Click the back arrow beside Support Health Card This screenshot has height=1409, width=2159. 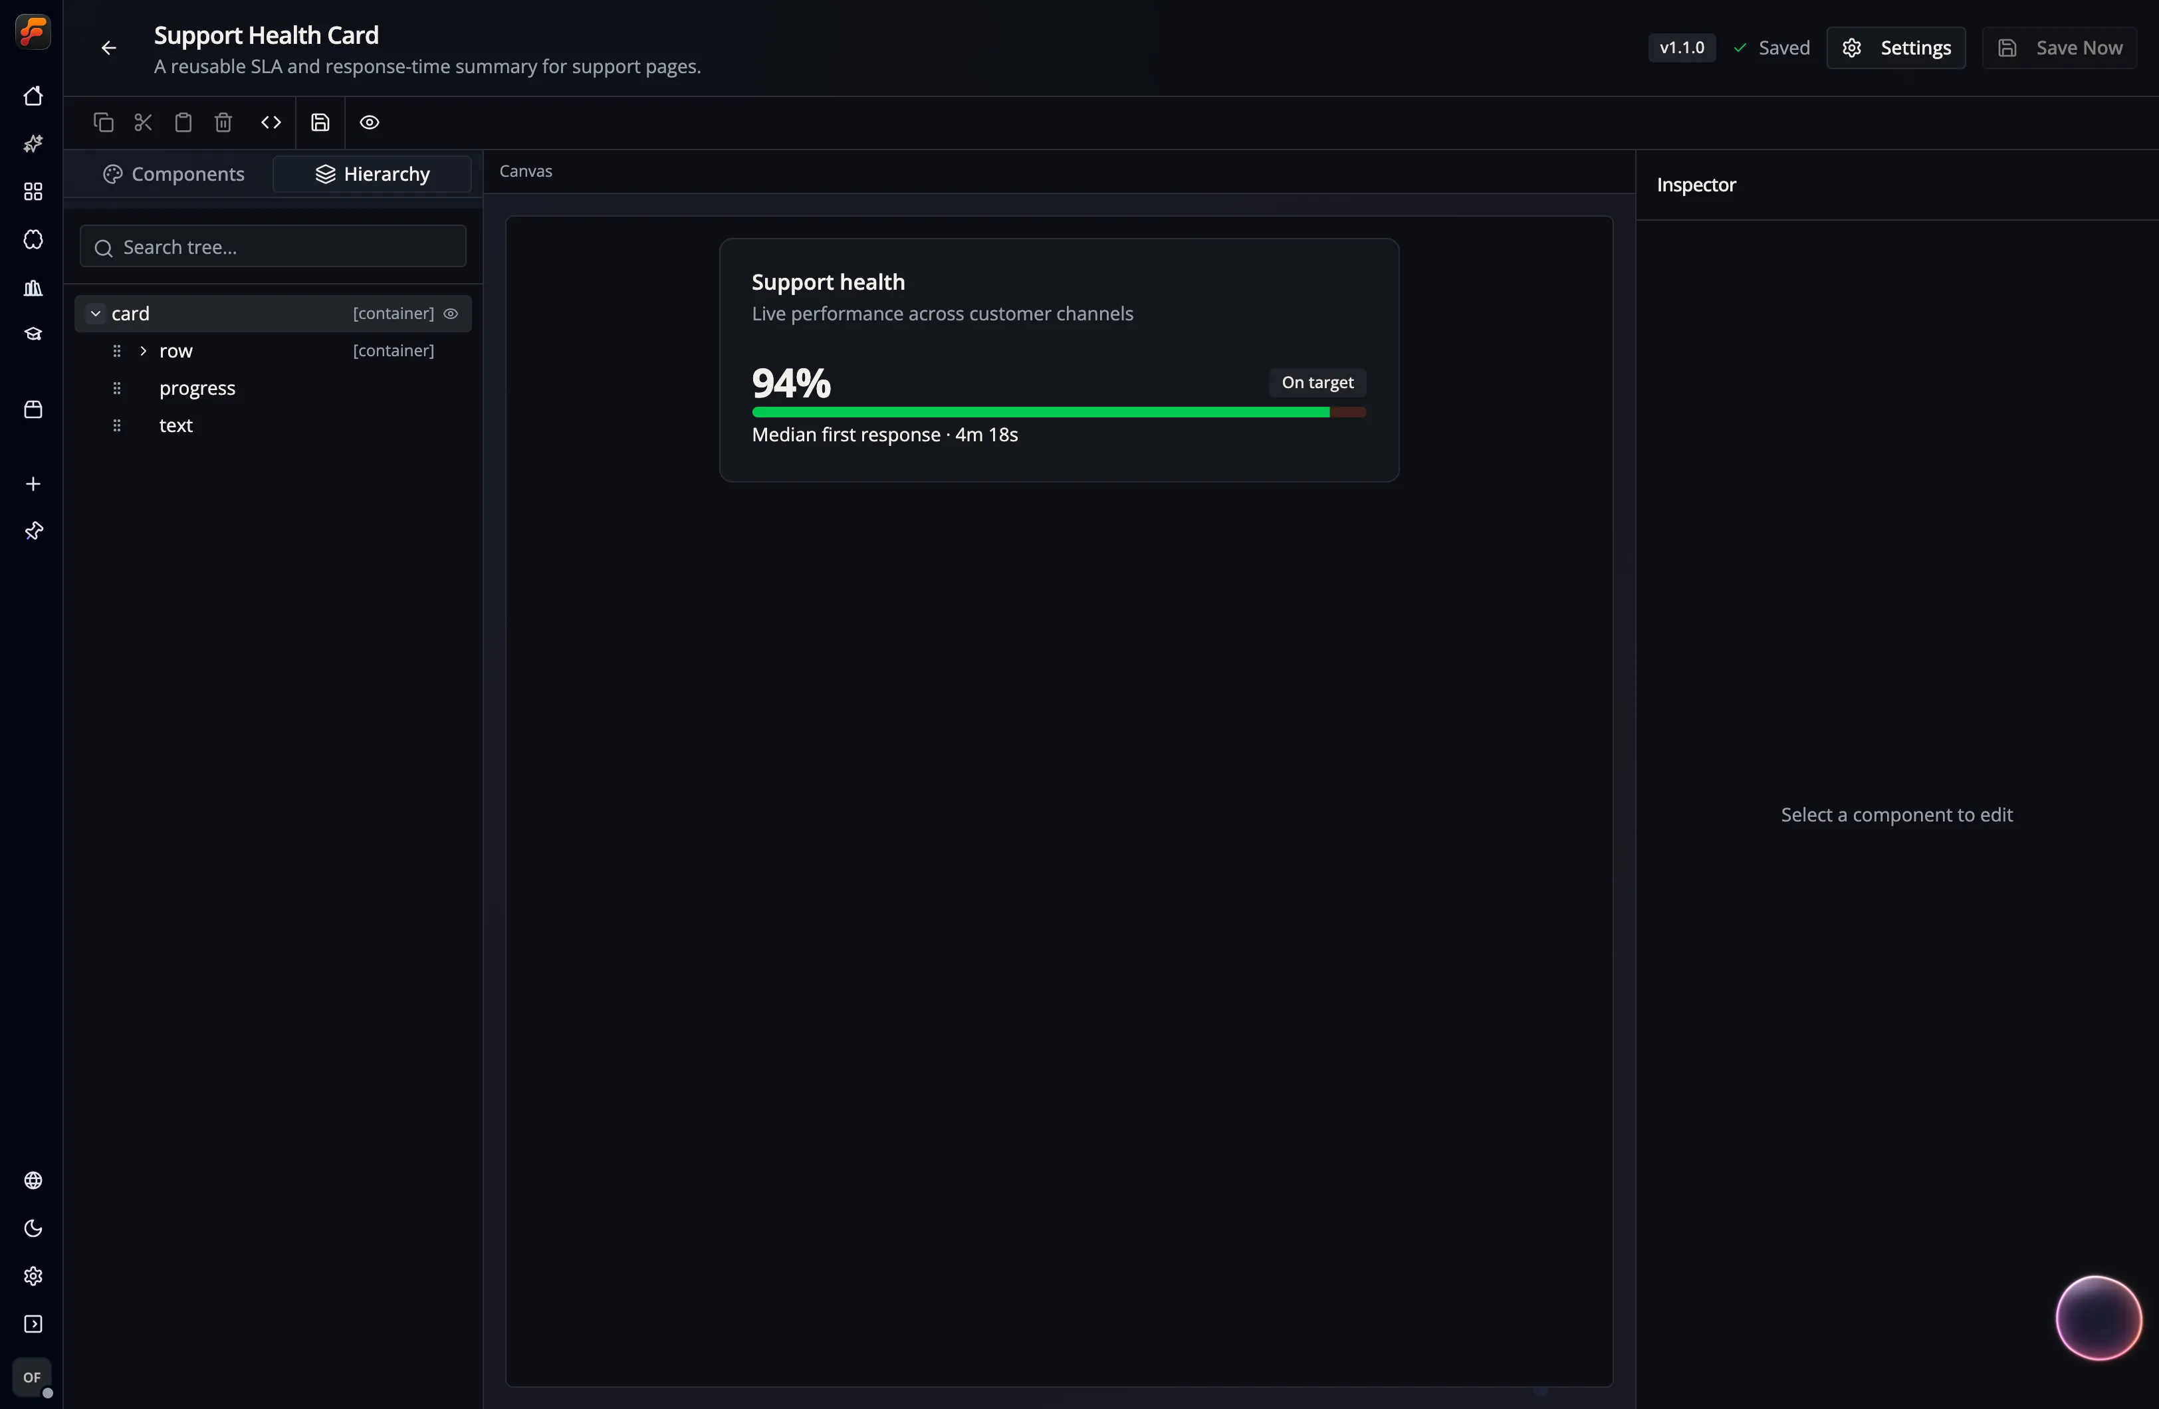click(x=109, y=48)
